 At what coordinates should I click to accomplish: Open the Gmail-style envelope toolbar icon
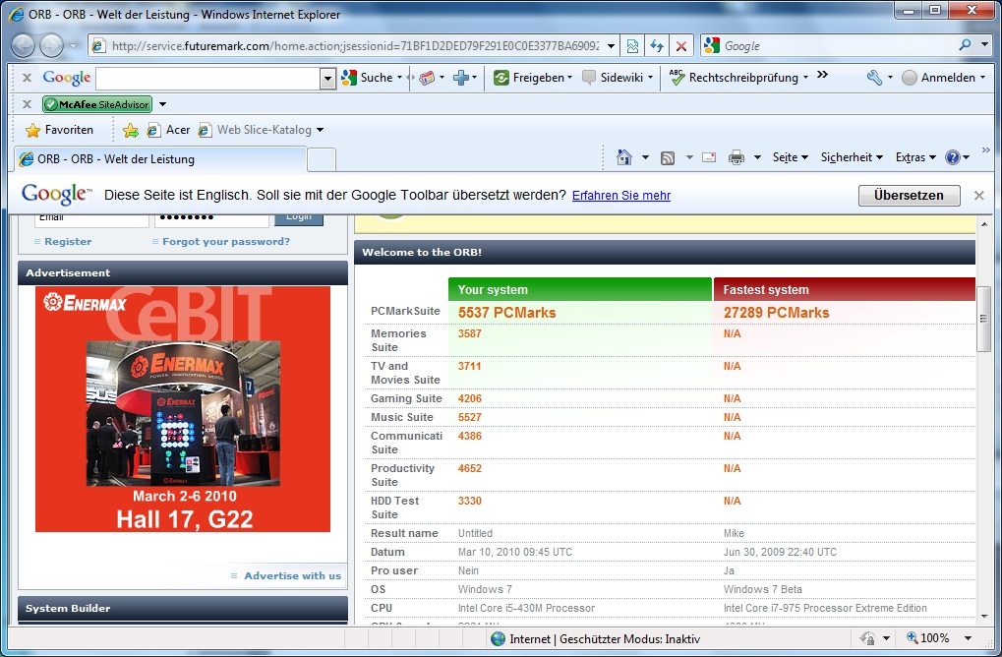click(x=427, y=78)
